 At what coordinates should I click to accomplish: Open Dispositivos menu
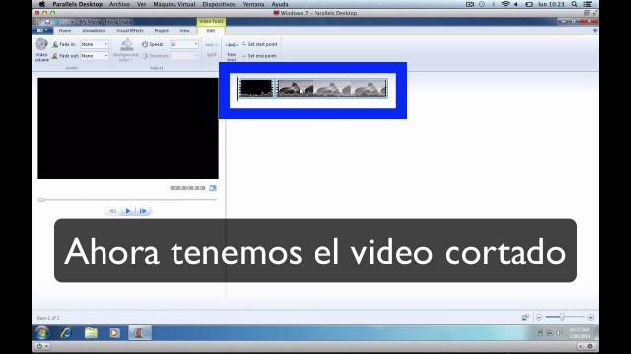click(x=219, y=4)
